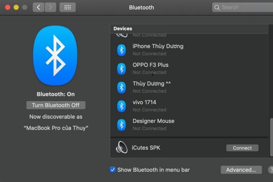This screenshot has width=273, height=182.
Task: Connect to iCutes SPK speaker
Action: coord(242,148)
